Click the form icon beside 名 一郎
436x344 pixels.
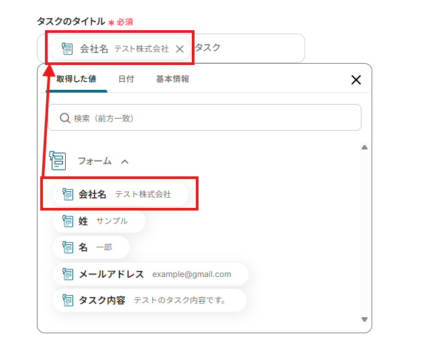pyautogui.click(x=68, y=247)
